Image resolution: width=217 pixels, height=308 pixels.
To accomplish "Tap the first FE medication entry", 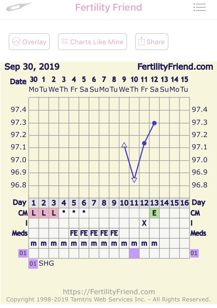I will [74, 233].
